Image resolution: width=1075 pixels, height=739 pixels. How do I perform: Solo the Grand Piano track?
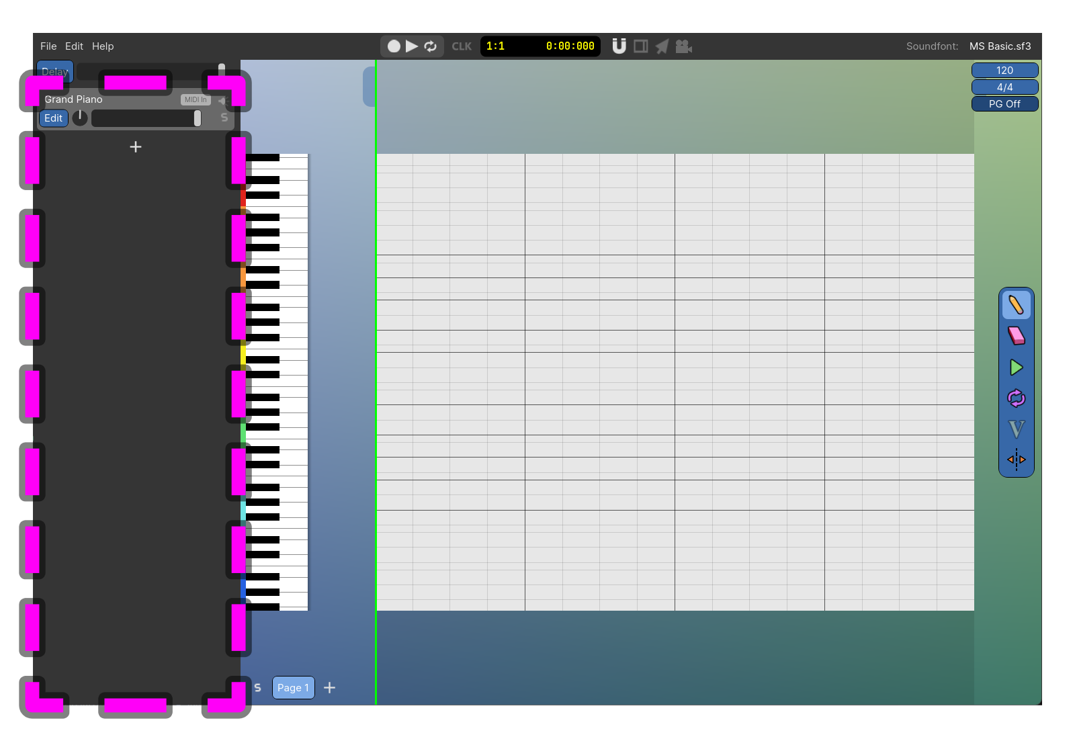click(224, 118)
